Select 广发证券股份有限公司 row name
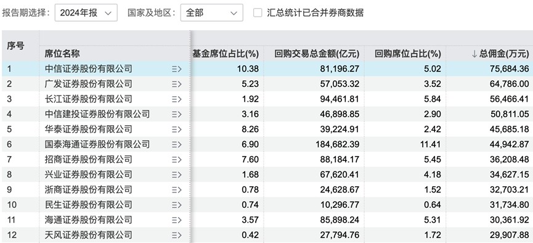This screenshot has height=243, width=533. tap(88, 84)
